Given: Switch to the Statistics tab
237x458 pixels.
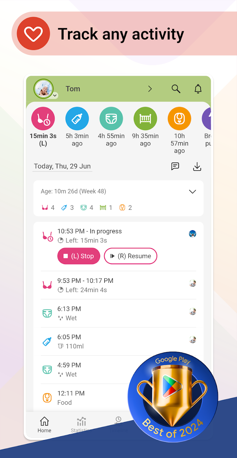Looking at the screenshot, I should pyautogui.click(x=81, y=425).
